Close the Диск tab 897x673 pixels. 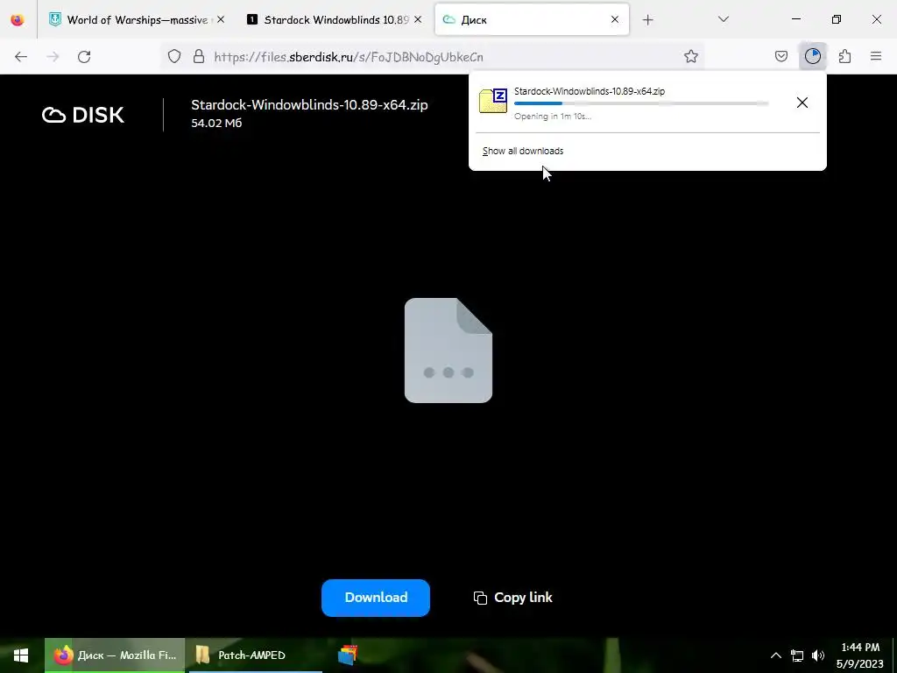[614, 19]
